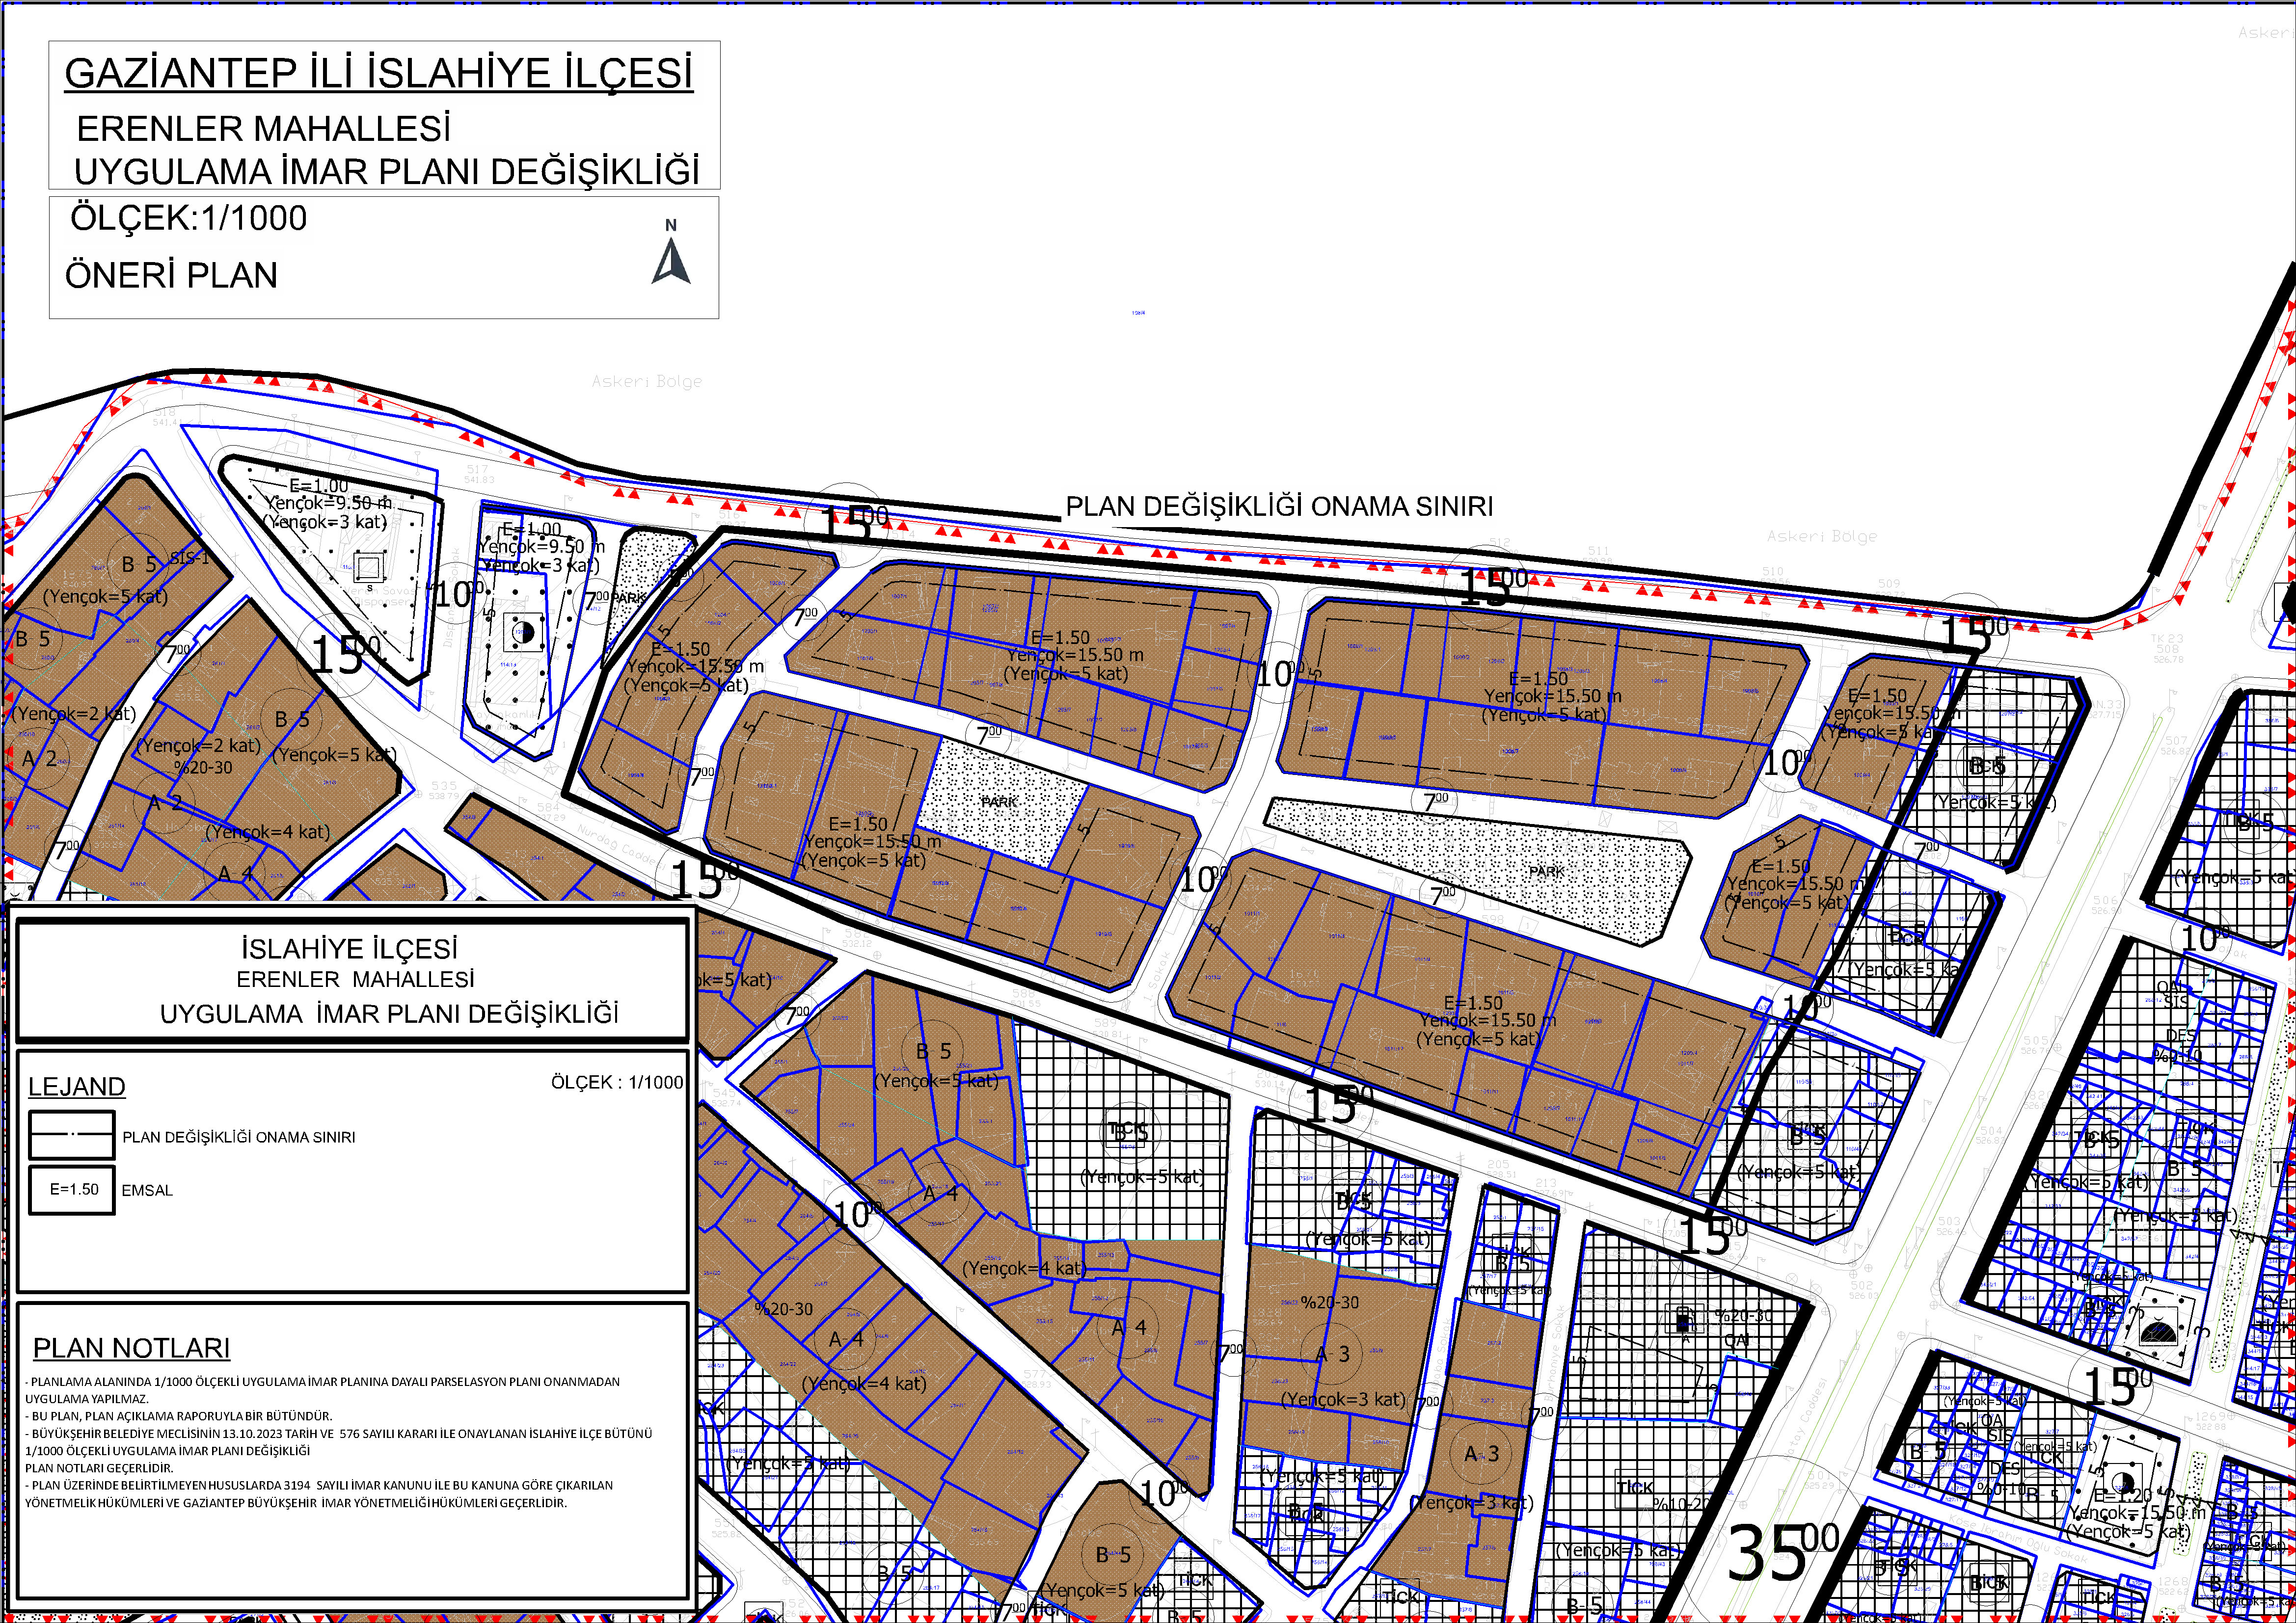This screenshot has width=2296, height=1623.
Task: Click the ÖLÇEK:1/1000 scale text
Action: (x=188, y=218)
